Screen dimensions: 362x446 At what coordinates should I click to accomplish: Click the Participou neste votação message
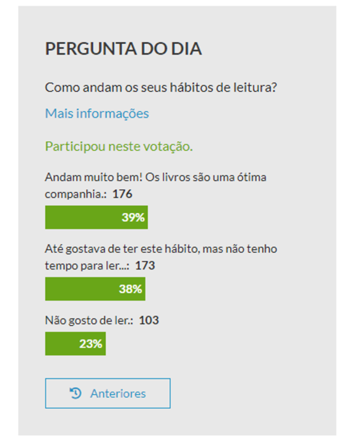coord(119,147)
